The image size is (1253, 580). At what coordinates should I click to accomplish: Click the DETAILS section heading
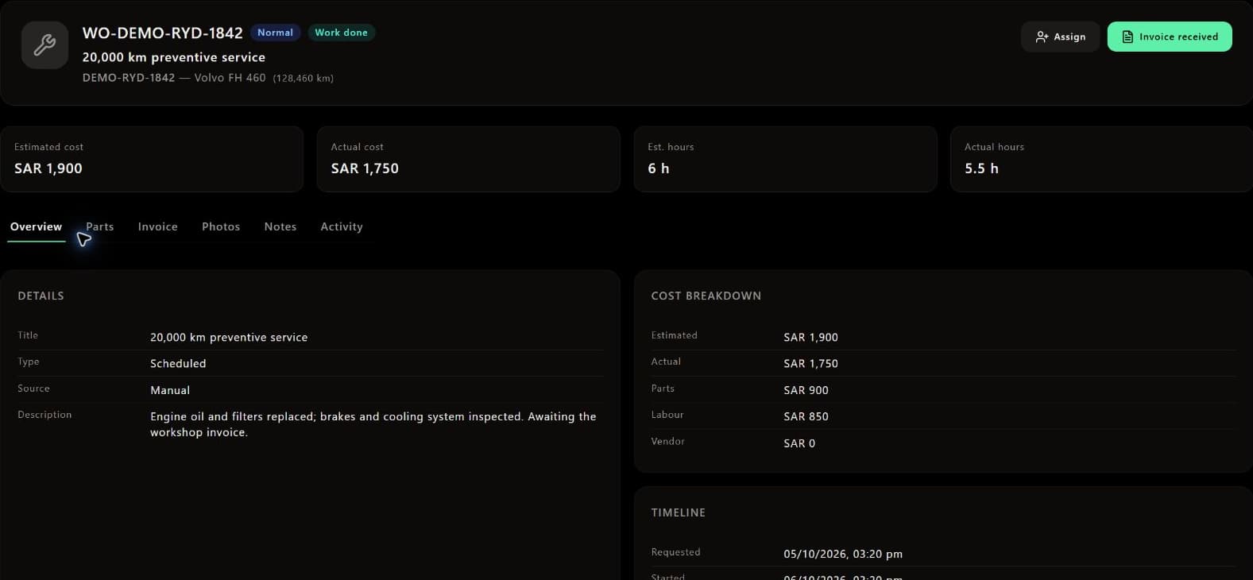[x=41, y=296]
